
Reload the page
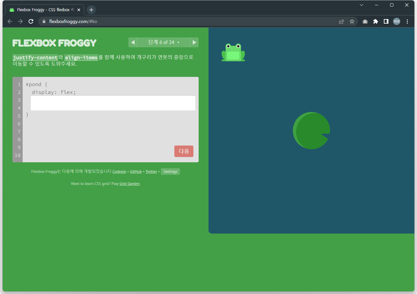click(x=31, y=21)
